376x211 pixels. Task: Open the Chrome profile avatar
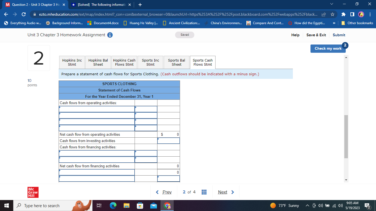(361, 14)
